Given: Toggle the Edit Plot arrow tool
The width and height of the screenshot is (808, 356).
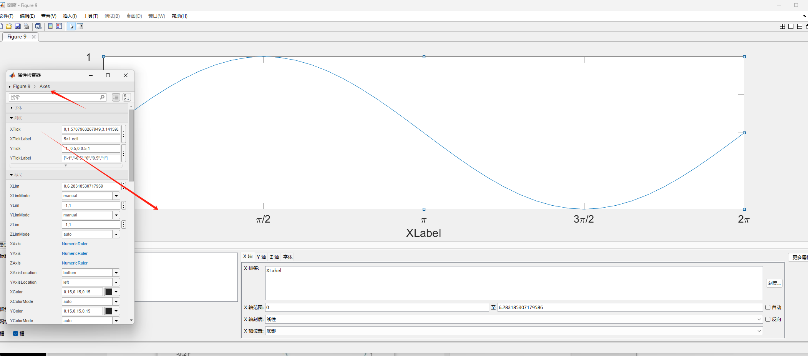Looking at the screenshot, I should 71,26.
